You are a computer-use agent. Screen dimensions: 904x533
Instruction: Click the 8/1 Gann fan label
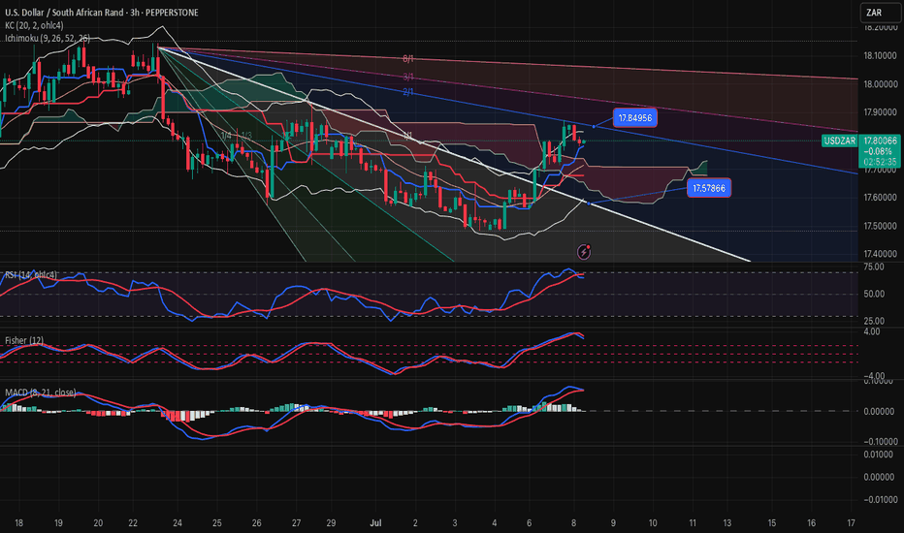pos(408,59)
